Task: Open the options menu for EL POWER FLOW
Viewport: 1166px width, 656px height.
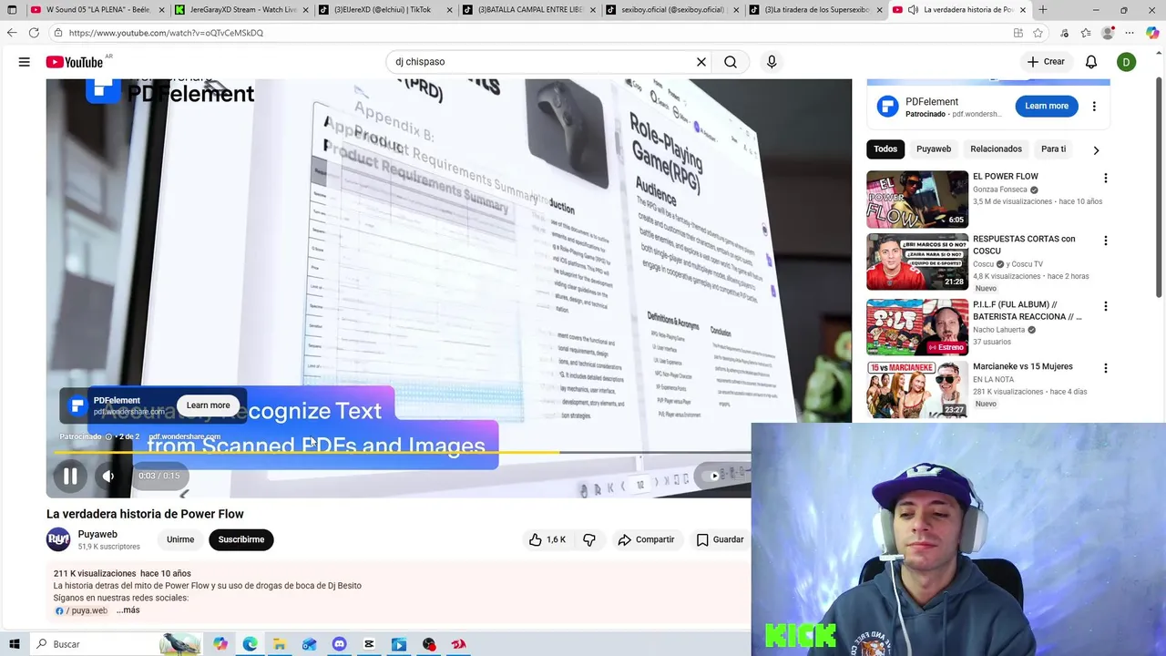Action: (1106, 179)
